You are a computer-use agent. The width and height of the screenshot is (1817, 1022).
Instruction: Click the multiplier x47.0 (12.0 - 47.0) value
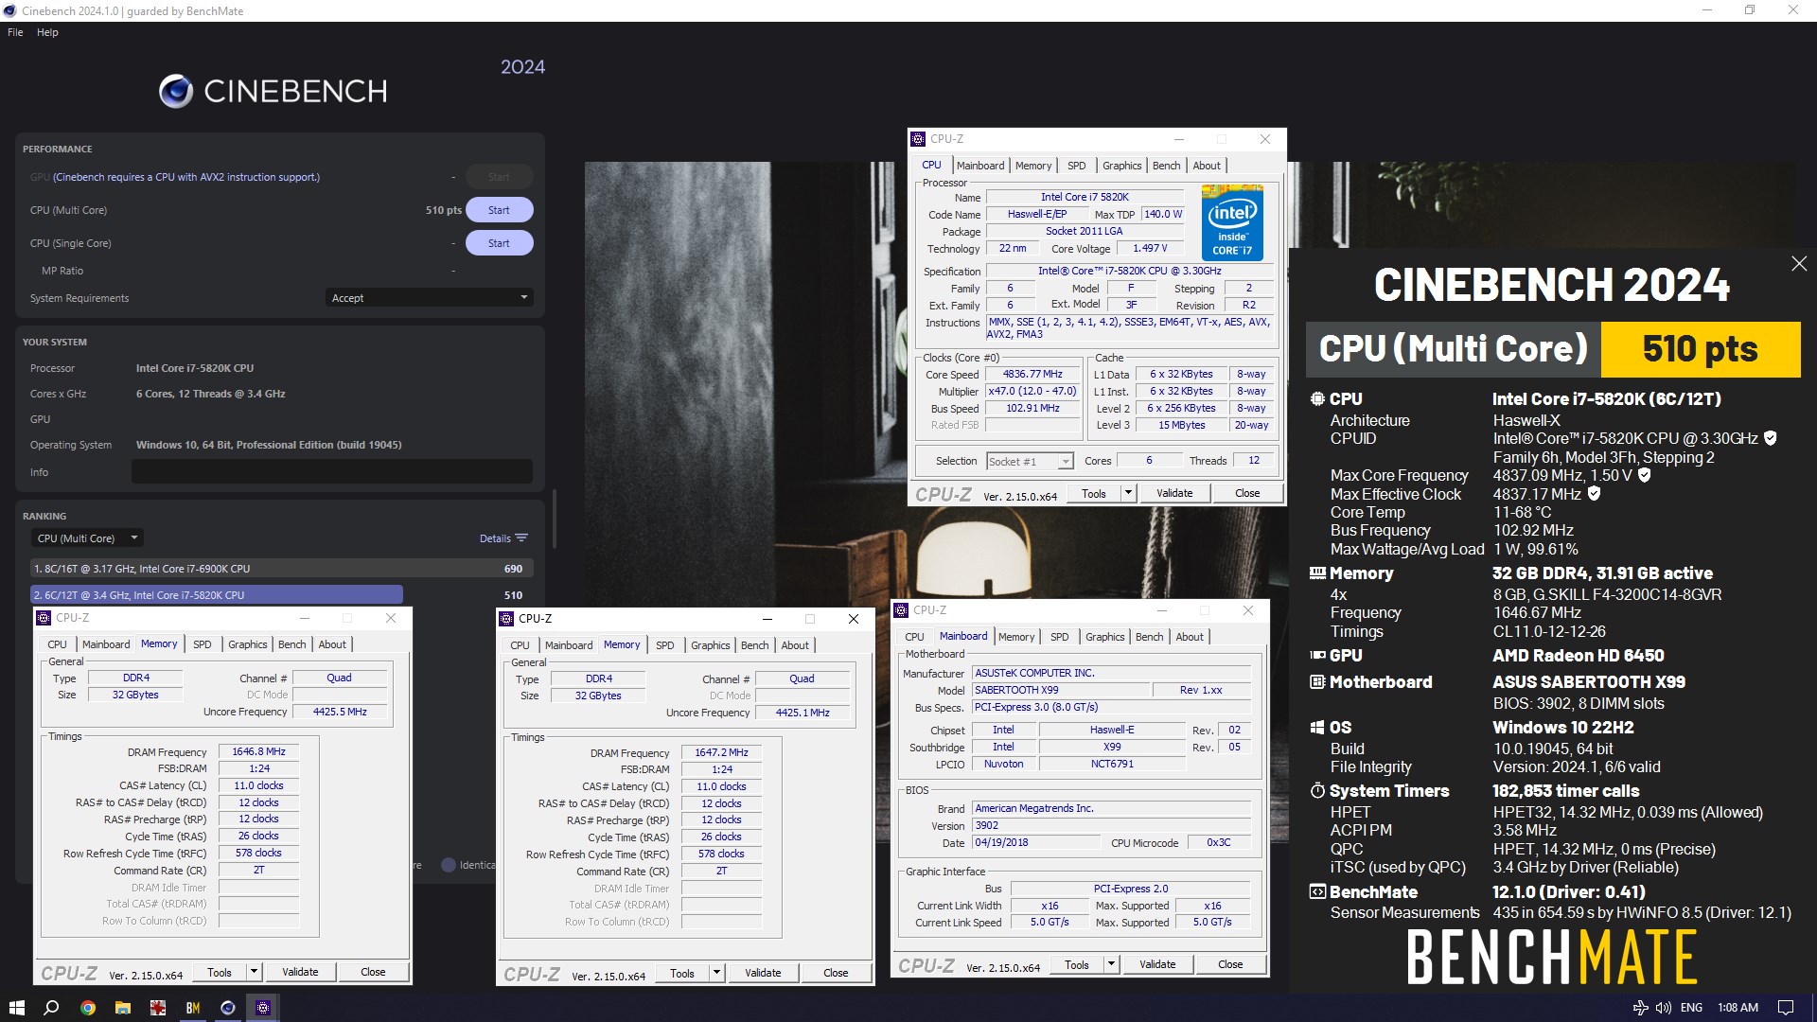coord(1032,392)
